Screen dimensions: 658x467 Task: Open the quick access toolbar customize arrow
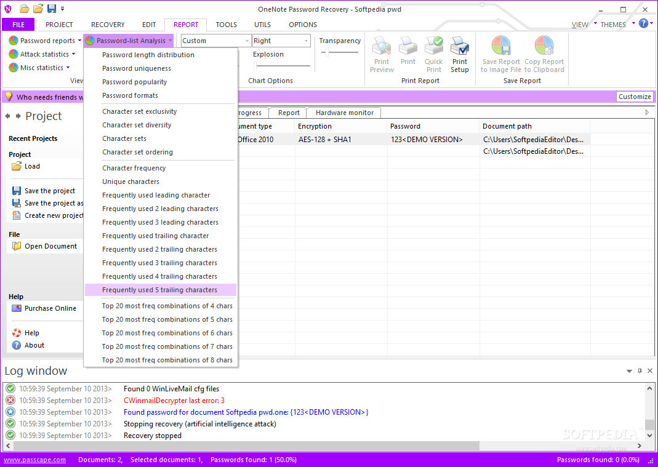[63, 9]
